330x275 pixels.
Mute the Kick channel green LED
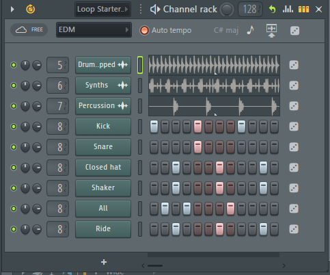(14, 127)
